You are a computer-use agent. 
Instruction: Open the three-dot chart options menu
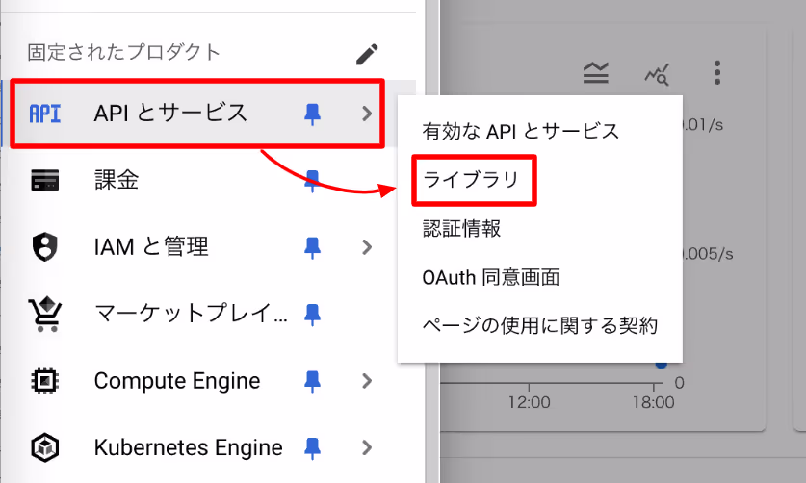pyautogui.click(x=717, y=72)
